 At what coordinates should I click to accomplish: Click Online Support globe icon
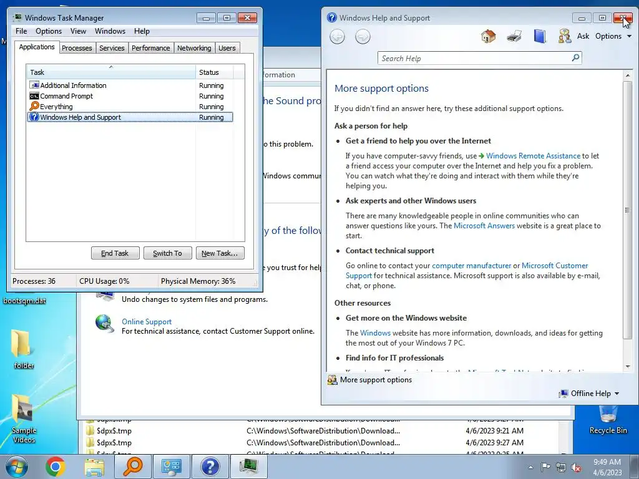(105, 324)
